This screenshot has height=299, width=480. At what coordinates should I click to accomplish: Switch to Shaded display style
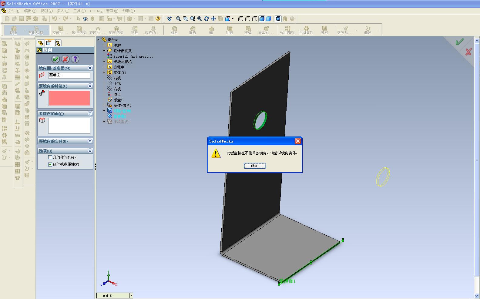coord(269,19)
